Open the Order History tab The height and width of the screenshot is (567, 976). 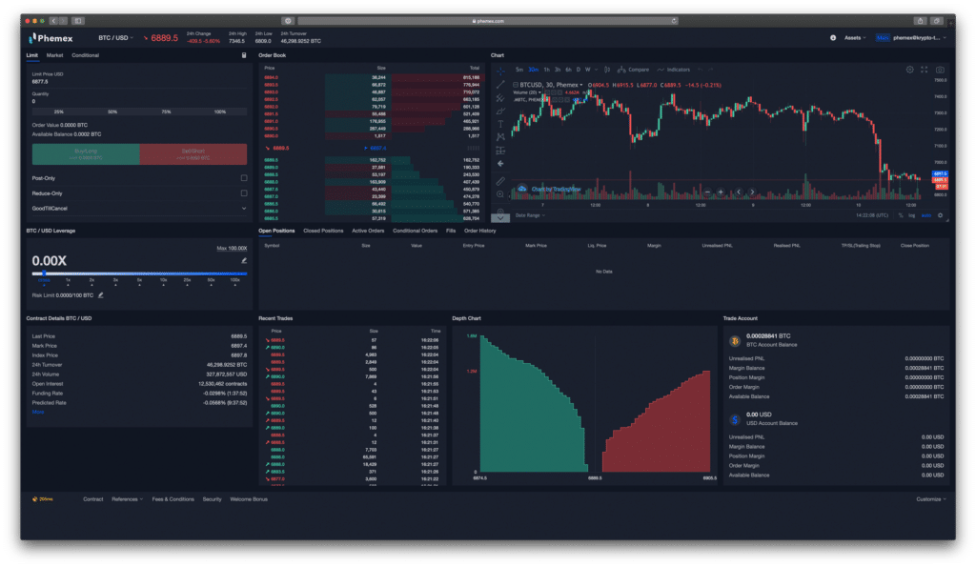(480, 231)
